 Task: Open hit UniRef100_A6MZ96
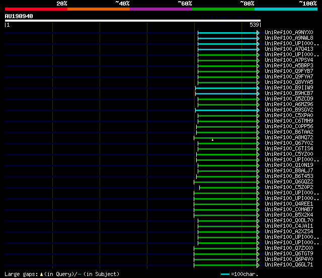(x=289, y=105)
